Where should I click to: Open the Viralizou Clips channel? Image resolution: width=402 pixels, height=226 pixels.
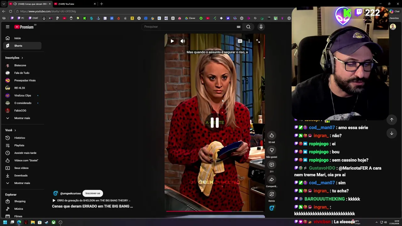pyautogui.click(x=22, y=95)
